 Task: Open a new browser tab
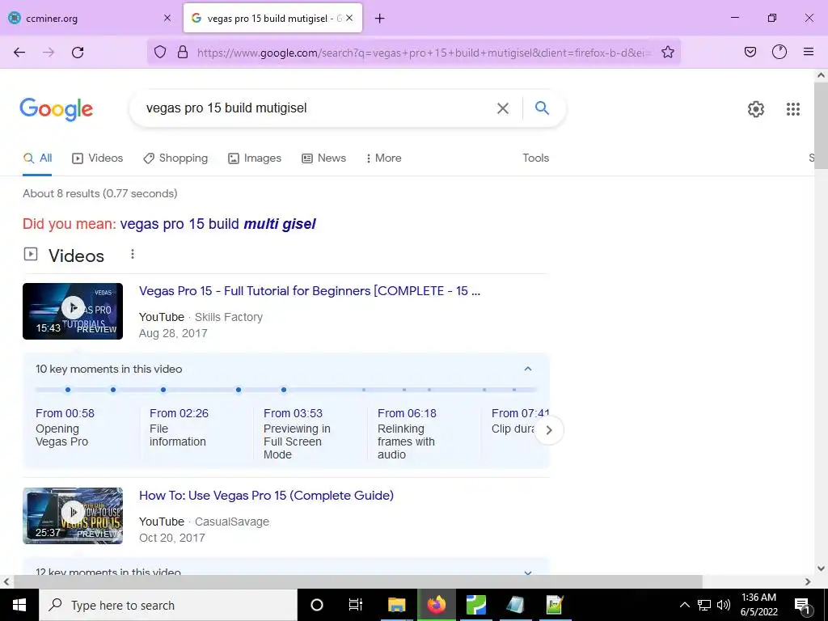pos(379,19)
